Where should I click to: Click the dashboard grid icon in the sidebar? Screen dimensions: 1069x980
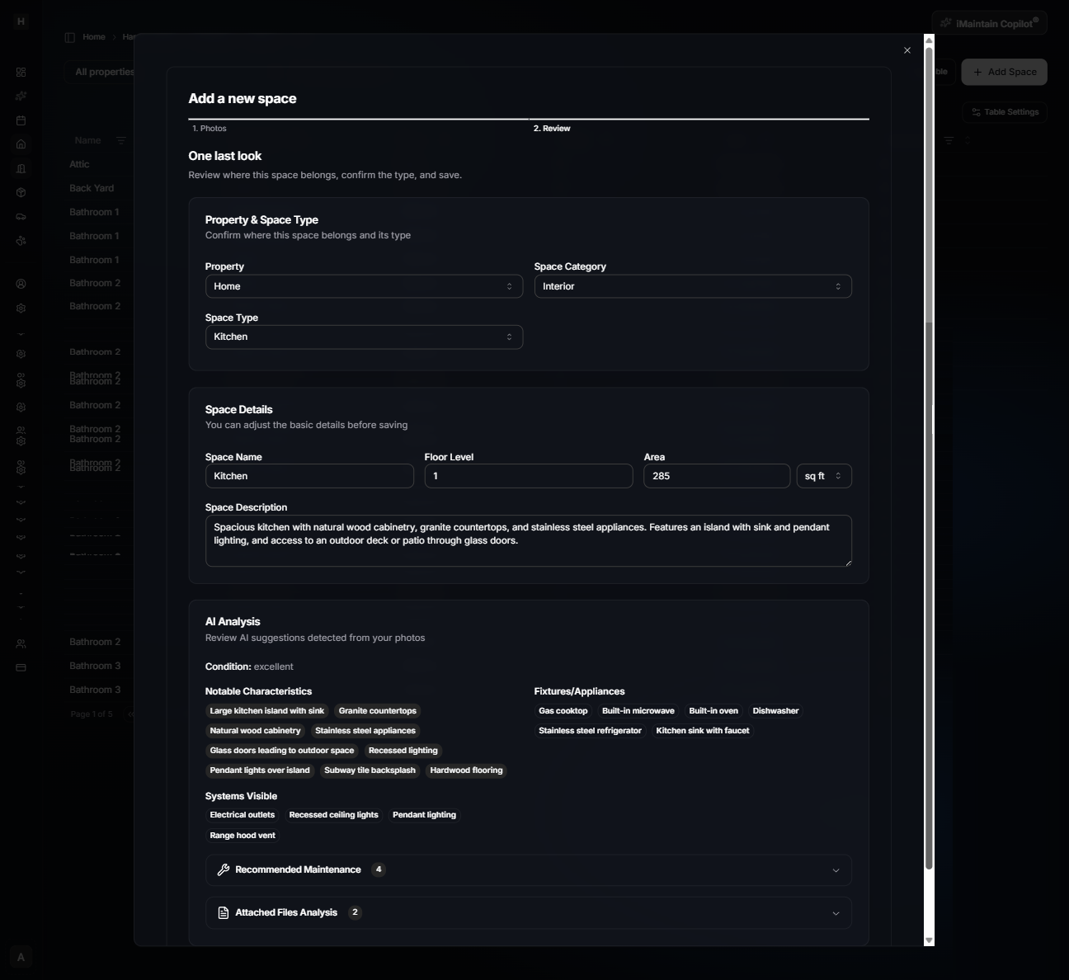21,72
